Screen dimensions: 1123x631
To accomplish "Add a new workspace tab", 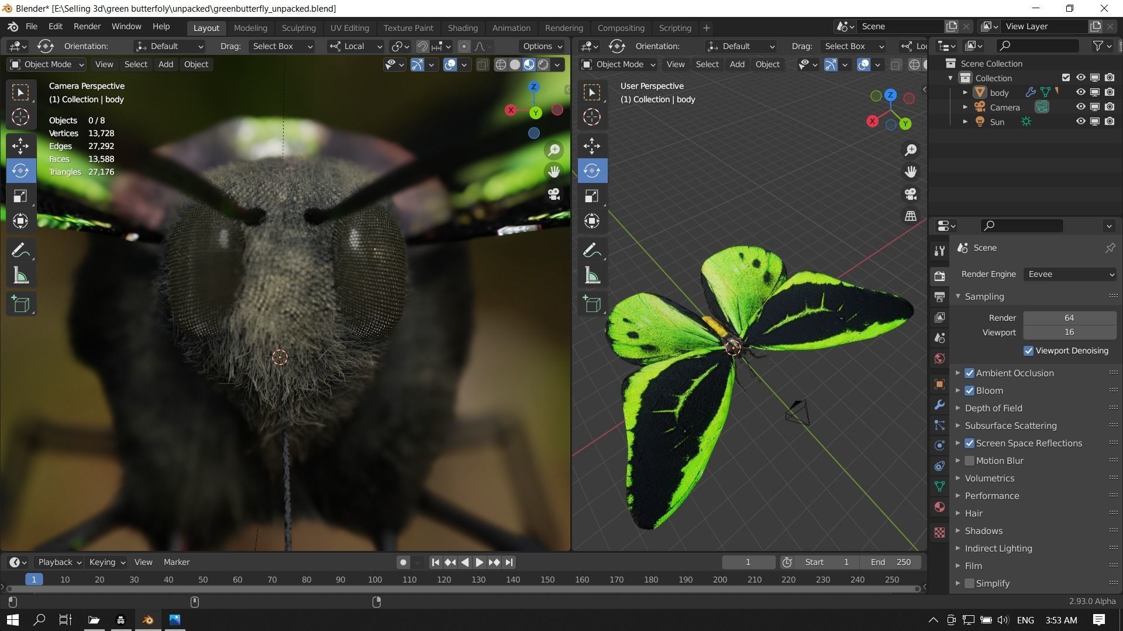I will (x=707, y=28).
